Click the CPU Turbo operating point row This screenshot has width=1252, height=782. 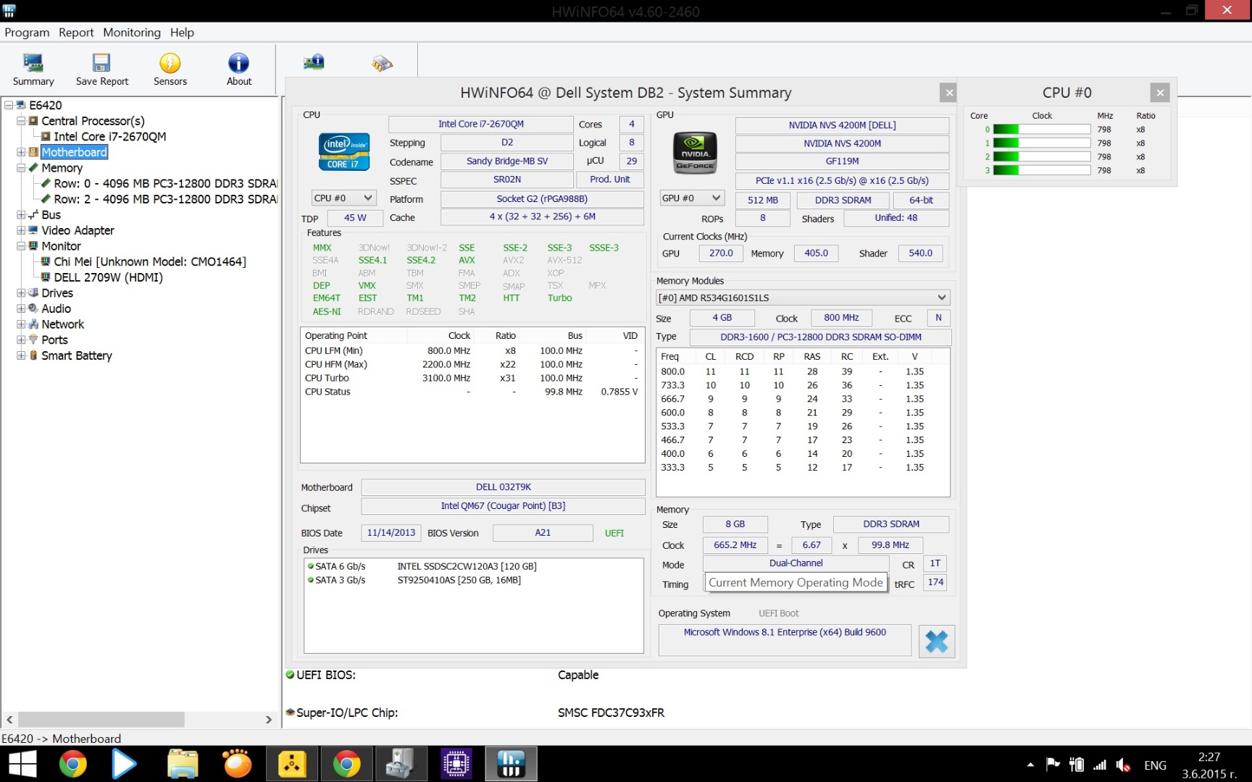[x=472, y=378]
